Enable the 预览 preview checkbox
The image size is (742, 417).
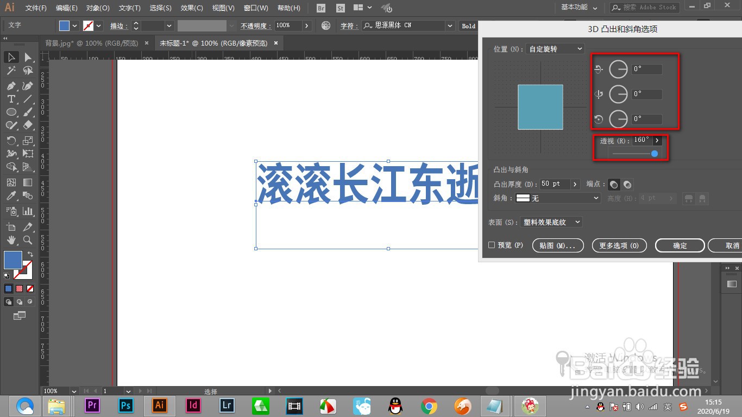tap(492, 245)
